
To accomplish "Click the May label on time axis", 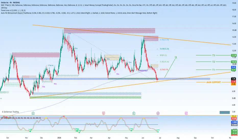I will tap(126, 138).
